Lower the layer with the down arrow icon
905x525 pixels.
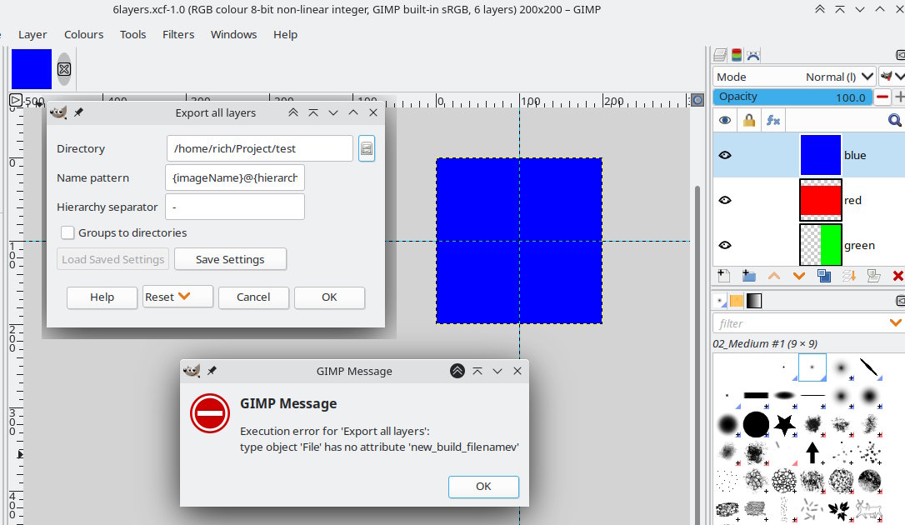799,277
